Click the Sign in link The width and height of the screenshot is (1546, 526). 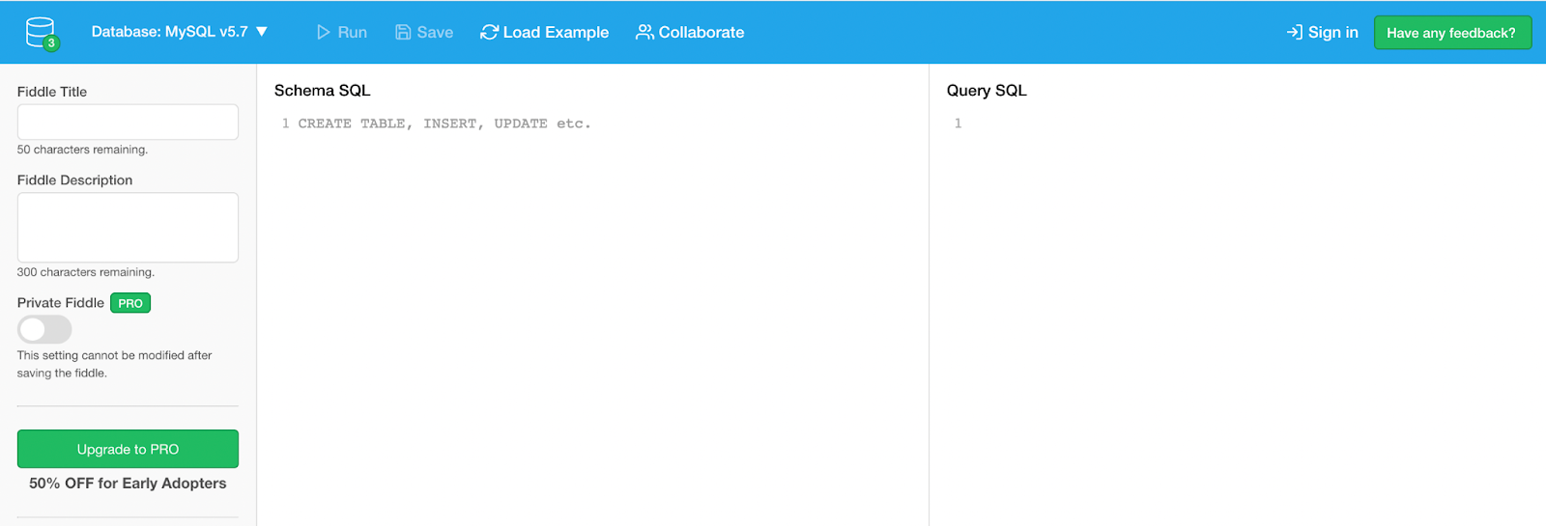click(1332, 33)
